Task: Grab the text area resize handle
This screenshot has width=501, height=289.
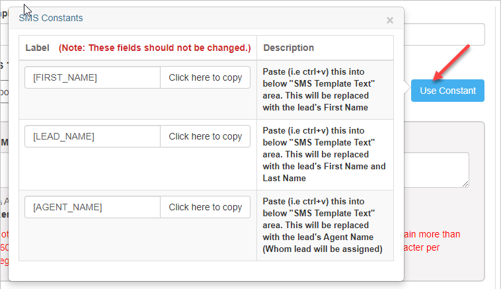Action: pyautogui.click(x=466, y=184)
